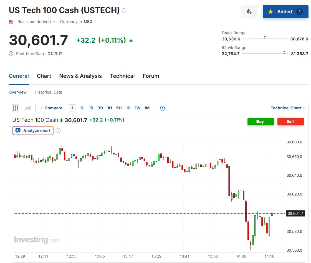Click the 14:06 time axis label
311x263 pixels.
coord(241,256)
